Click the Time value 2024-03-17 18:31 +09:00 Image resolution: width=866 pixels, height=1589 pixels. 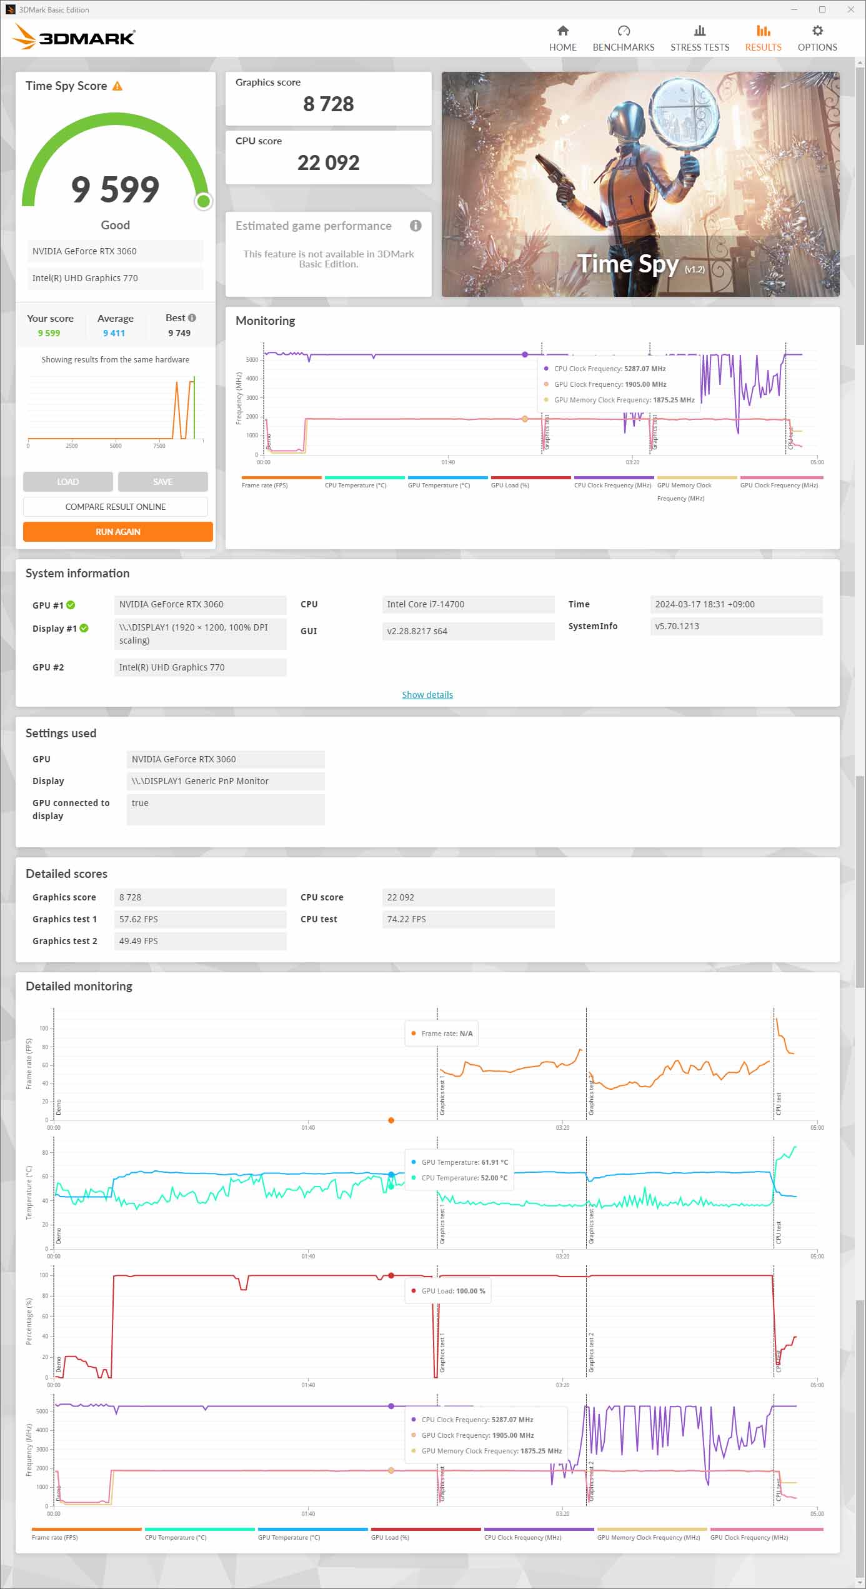click(736, 604)
